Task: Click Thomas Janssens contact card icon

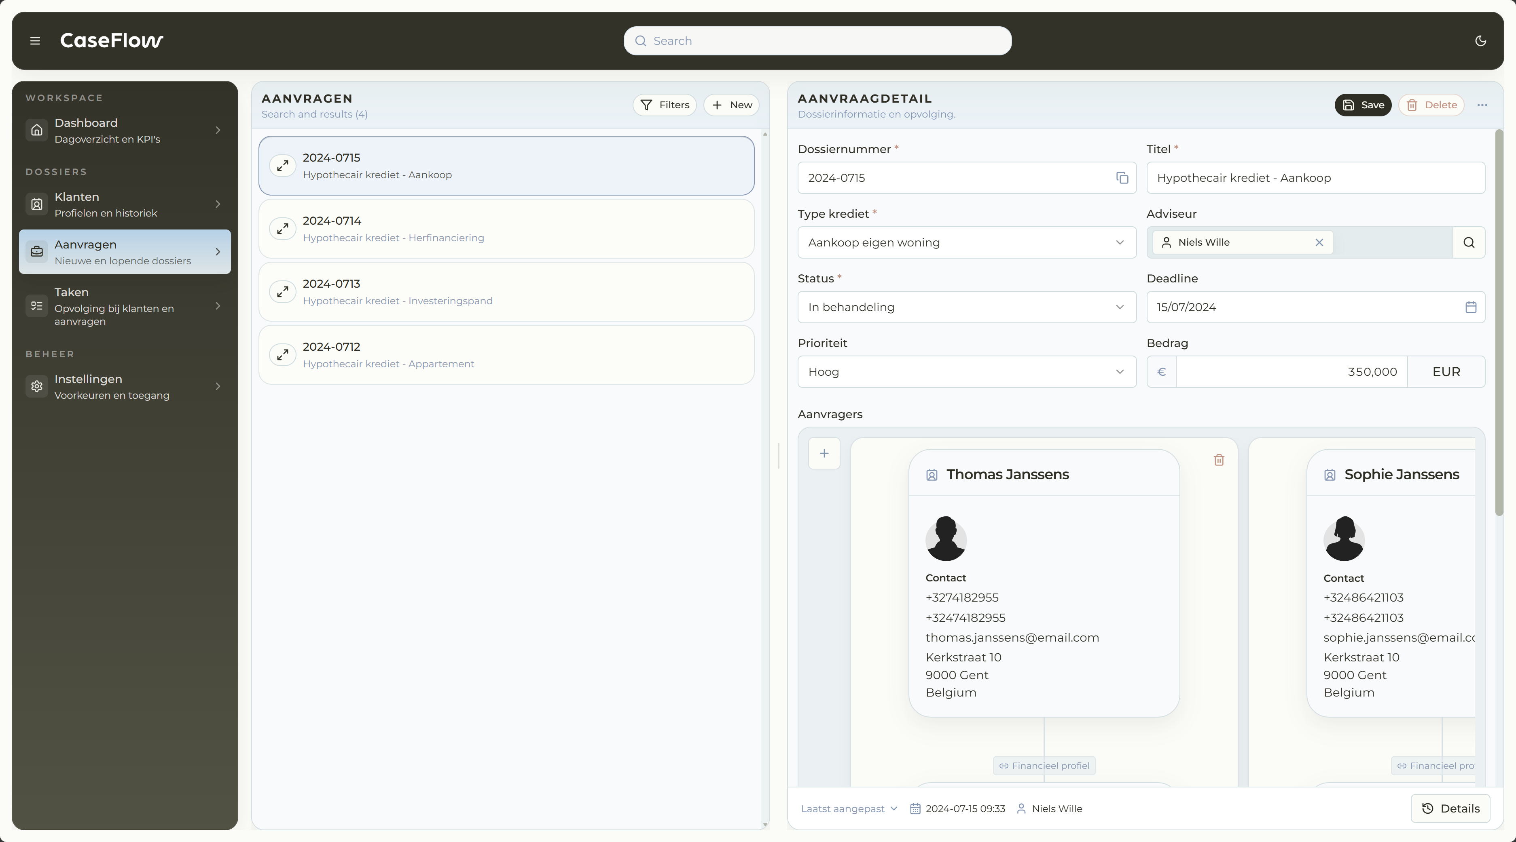Action: pos(932,475)
